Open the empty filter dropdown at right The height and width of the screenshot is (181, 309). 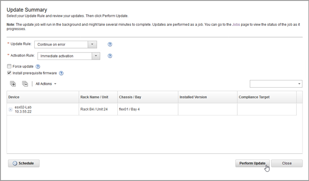click(276, 84)
